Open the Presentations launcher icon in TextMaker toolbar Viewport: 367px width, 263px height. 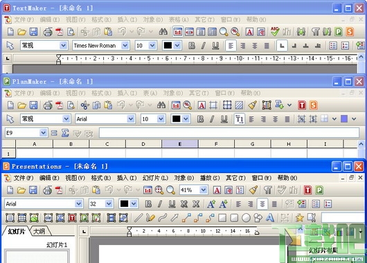click(x=350, y=31)
